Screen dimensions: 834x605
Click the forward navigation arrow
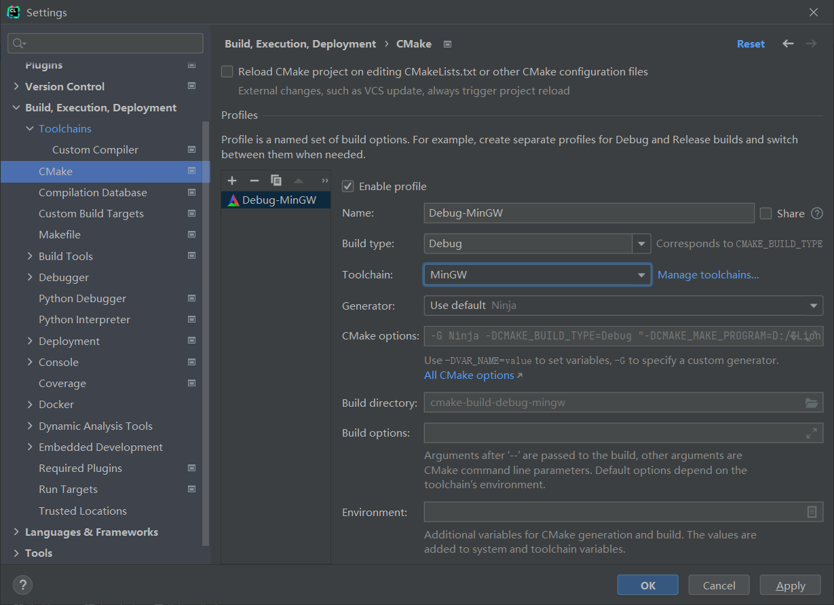coord(811,43)
